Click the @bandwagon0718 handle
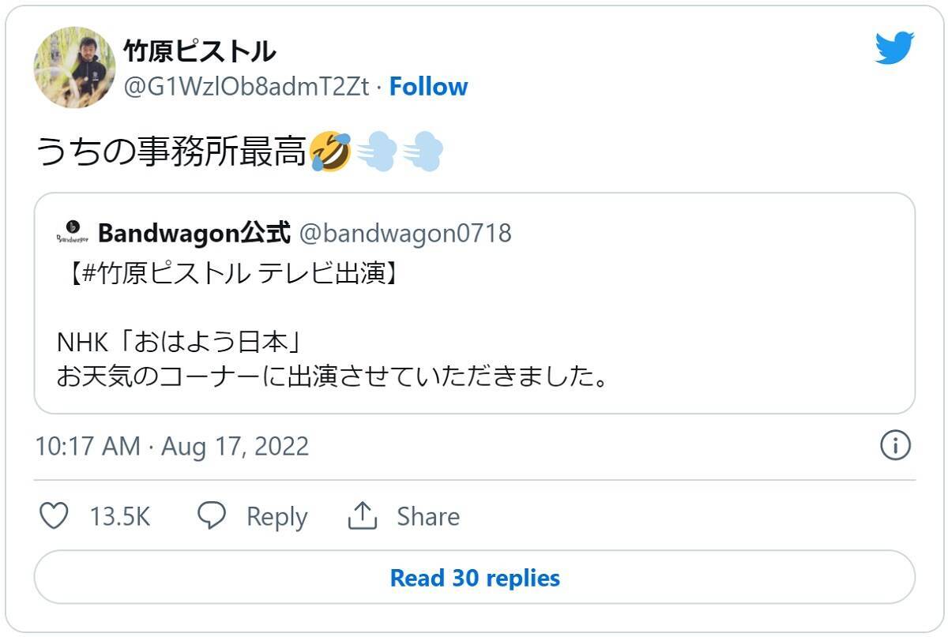Viewport: 948px width, 637px height. [x=405, y=233]
